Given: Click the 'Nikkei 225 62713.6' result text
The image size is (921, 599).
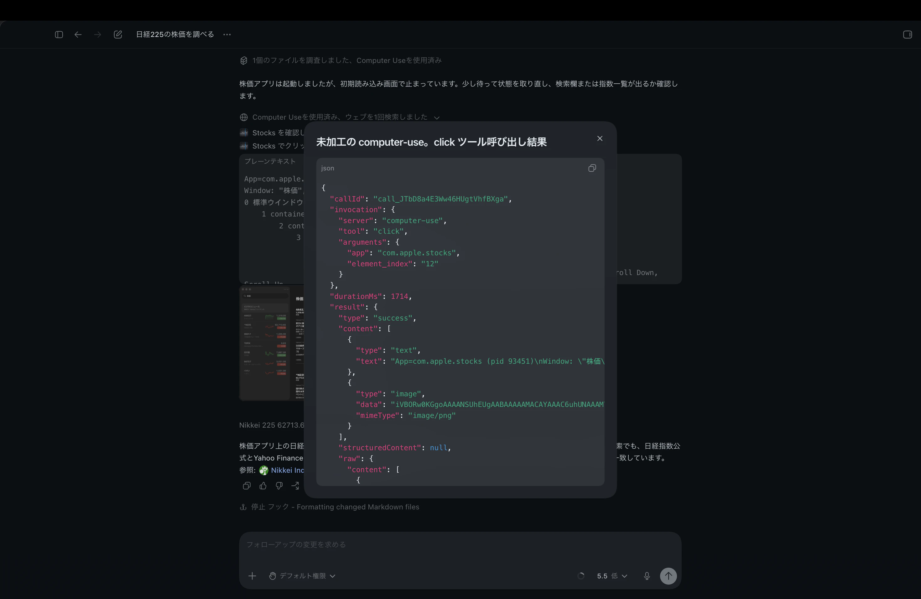Looking at the screenshot, I should 272,425.
